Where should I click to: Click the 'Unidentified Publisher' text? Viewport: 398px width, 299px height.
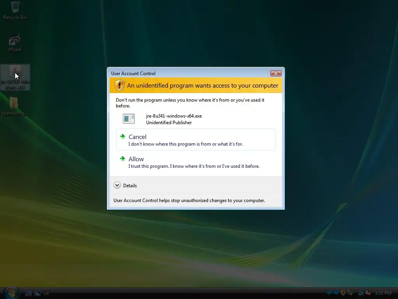tap(169, 123)
